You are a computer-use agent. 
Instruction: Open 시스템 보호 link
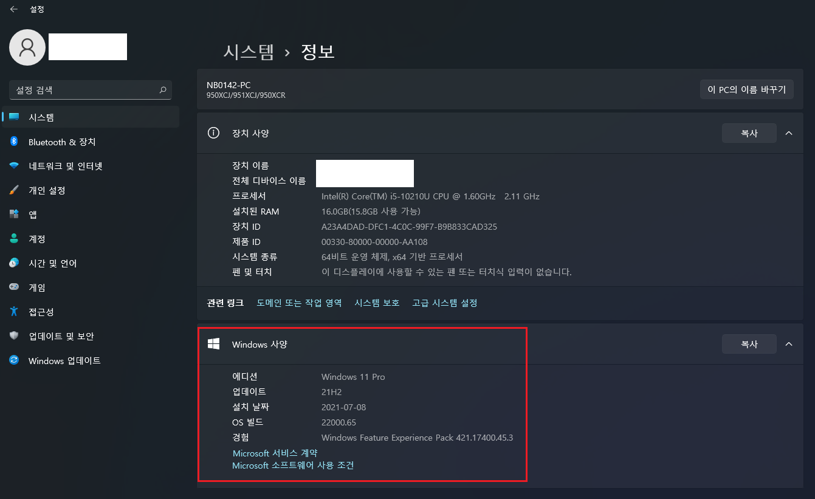coord(377,303)
